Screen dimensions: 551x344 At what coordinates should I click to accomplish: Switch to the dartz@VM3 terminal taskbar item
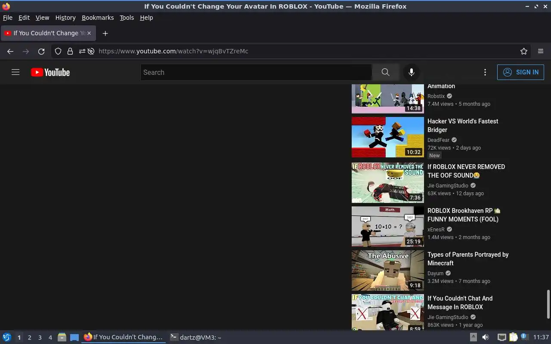click(x=196, y=338)
